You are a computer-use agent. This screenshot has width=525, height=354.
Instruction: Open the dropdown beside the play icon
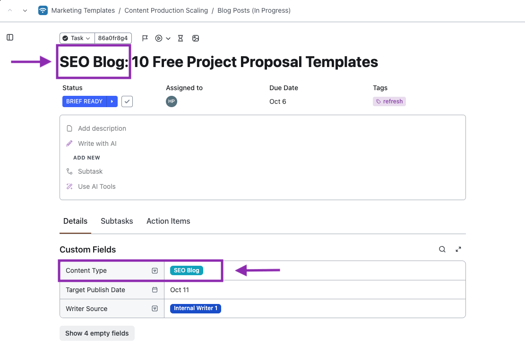(168, 39)
